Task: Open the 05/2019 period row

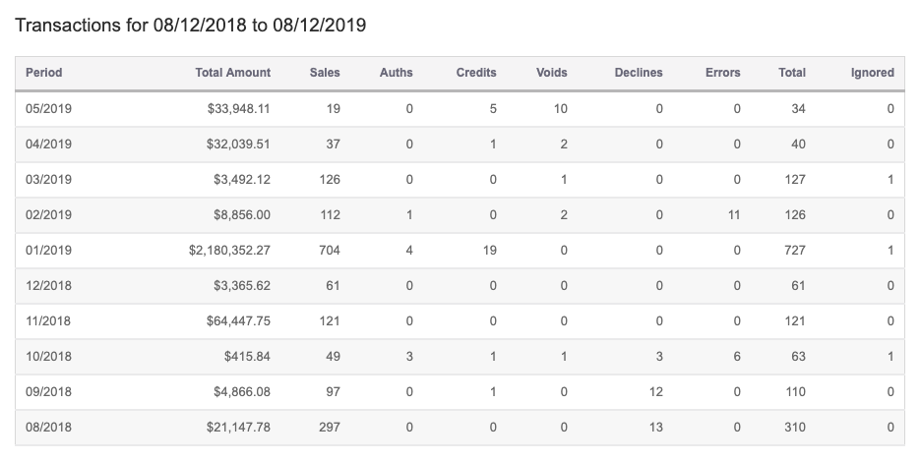Action: click(x=48, y=109)
